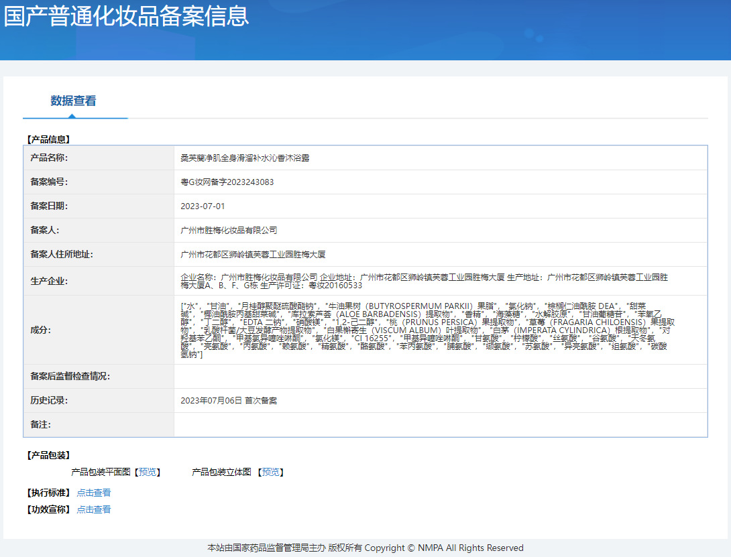Click the 备案后监督检查情况 label cell
731x557 pixels.
pyautogui.click(x=99, y=377)
